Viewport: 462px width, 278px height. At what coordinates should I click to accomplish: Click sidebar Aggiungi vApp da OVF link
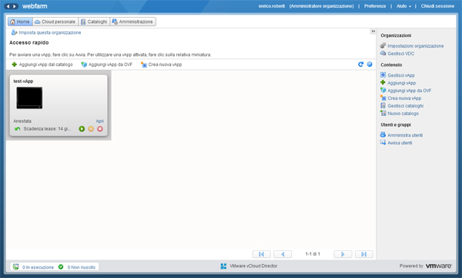click(410, 91)
